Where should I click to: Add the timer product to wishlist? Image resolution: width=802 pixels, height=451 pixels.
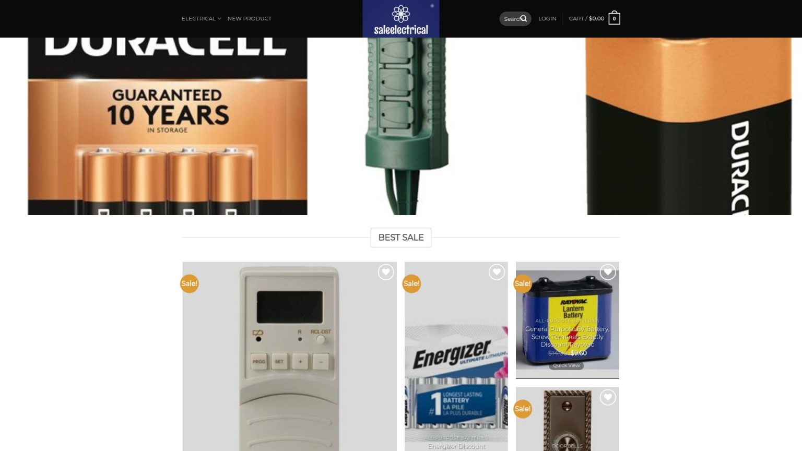pos(386,272)
